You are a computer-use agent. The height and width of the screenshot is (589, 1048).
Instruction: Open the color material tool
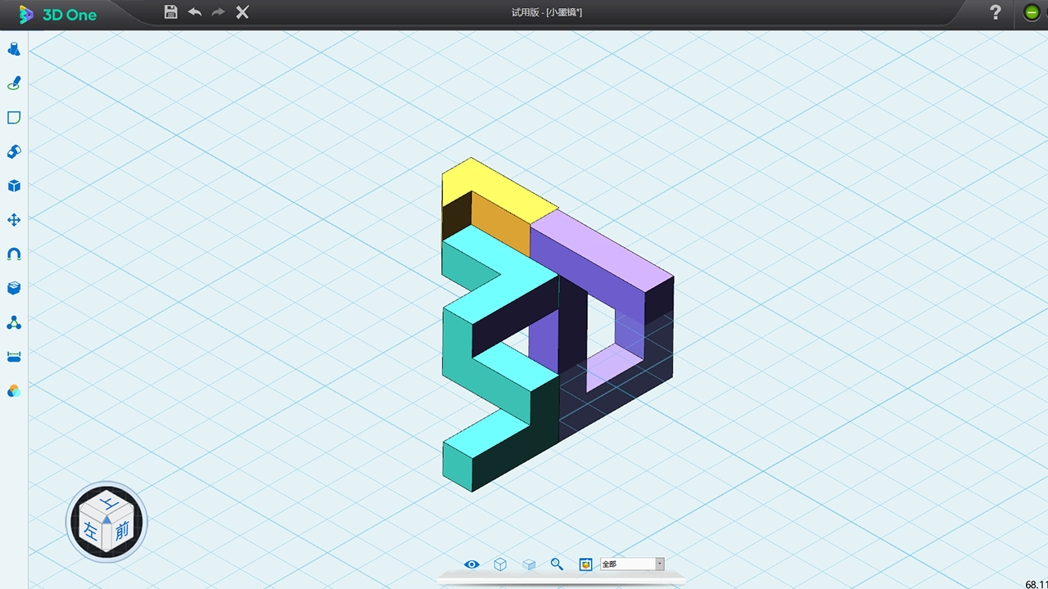tap(14, 391)
